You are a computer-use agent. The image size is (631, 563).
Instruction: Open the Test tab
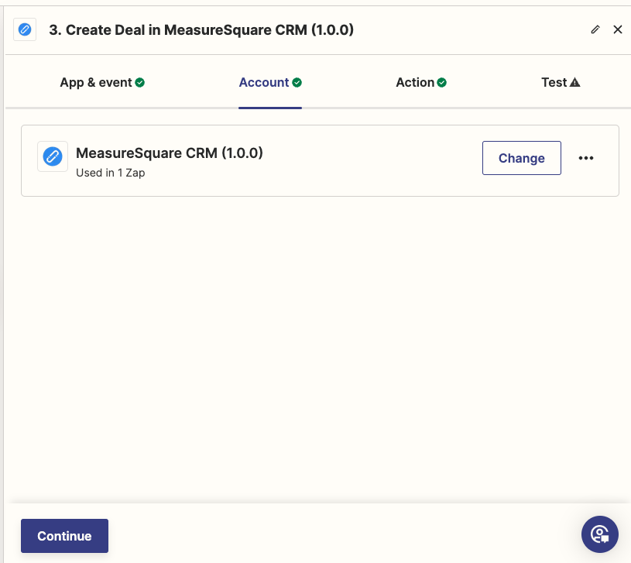(x=561, y=83)
